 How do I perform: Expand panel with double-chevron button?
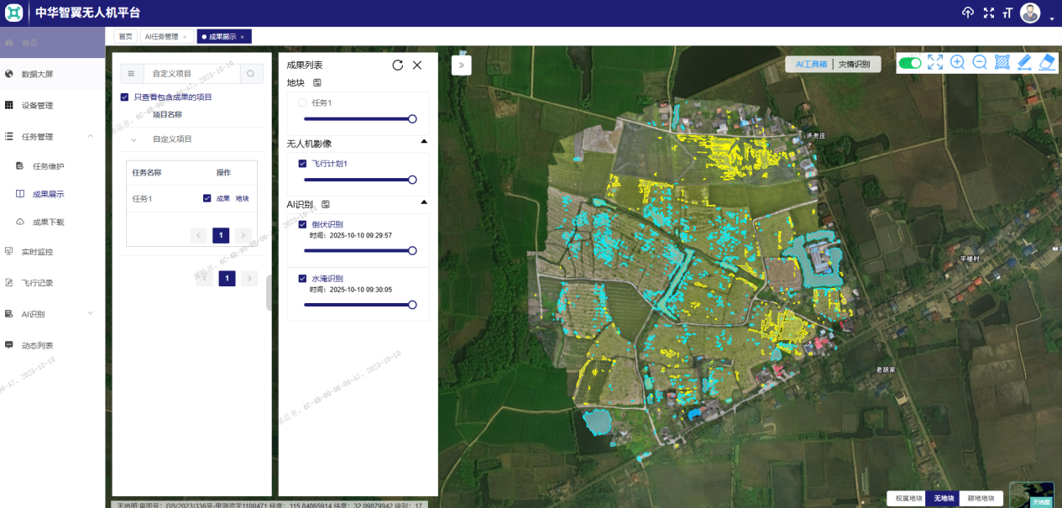pos(461,65)
